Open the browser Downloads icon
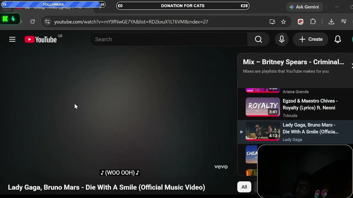This screenshot has height=198, width=353. (x=331, y=22)
